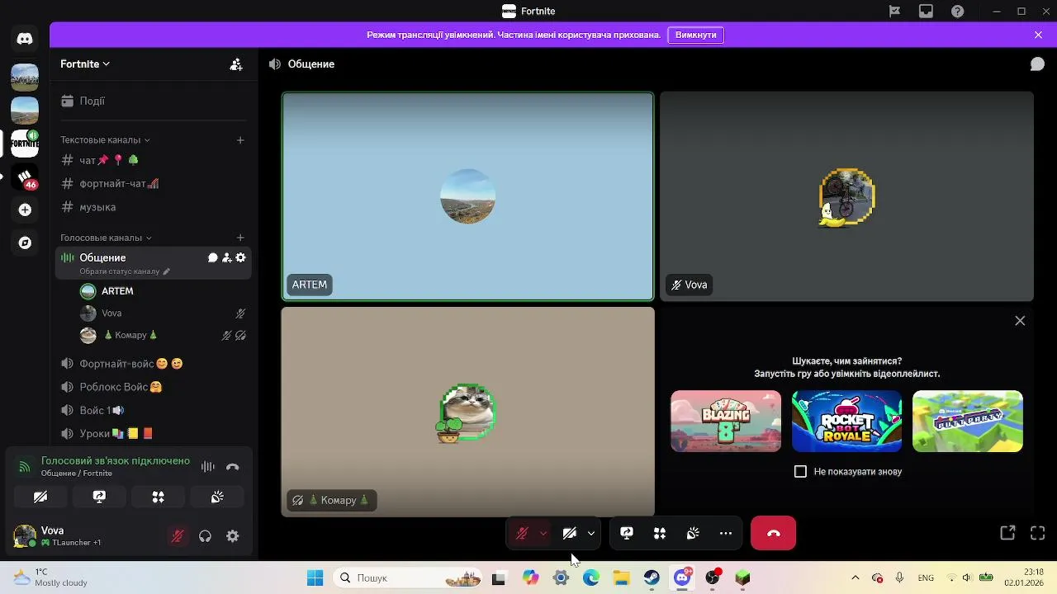This screenshot has width=1057, height=594.
Task: Hang up with the red disconnect button
Action: [773, 533]
